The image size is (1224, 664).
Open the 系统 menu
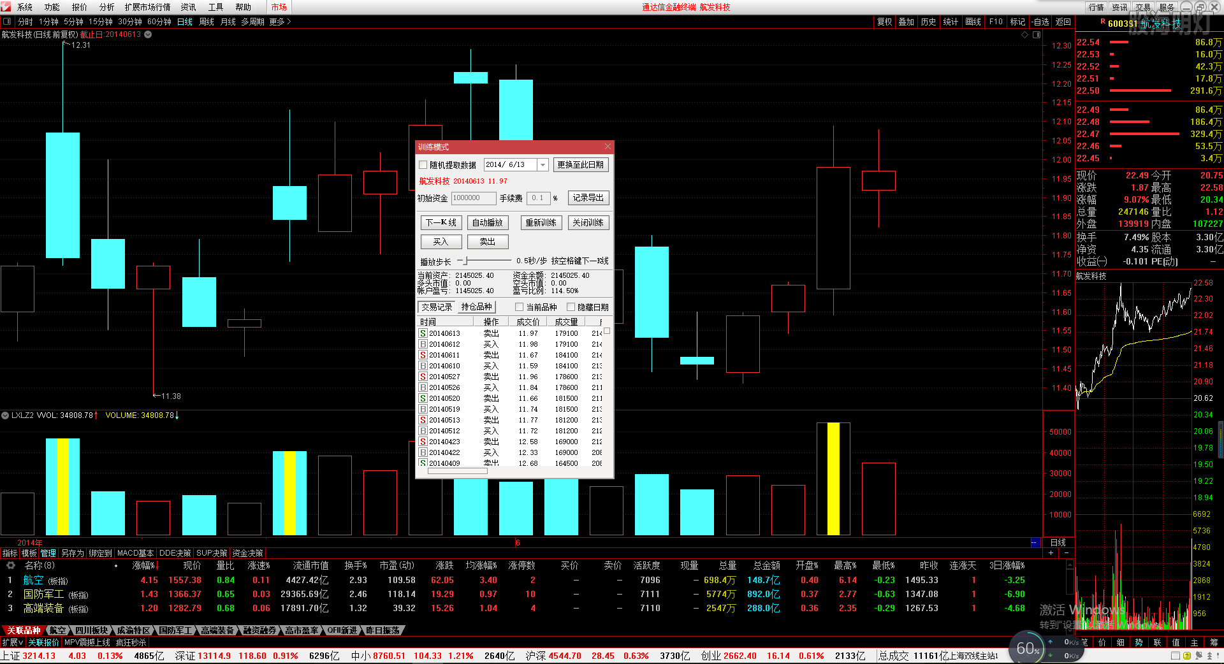coord(25,7)
